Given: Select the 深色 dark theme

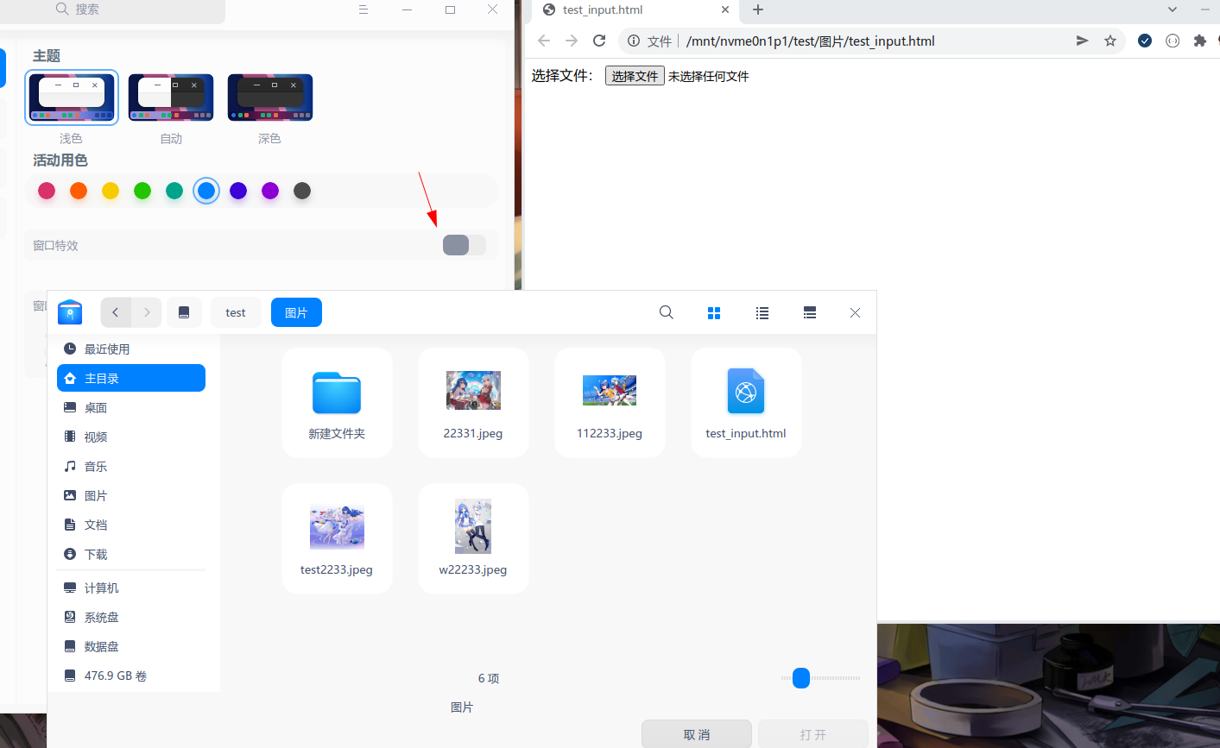Looking at the screenshot, I should pos(270,97).
